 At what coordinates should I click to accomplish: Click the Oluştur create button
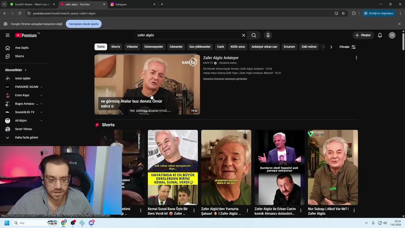tap(363, 35)
